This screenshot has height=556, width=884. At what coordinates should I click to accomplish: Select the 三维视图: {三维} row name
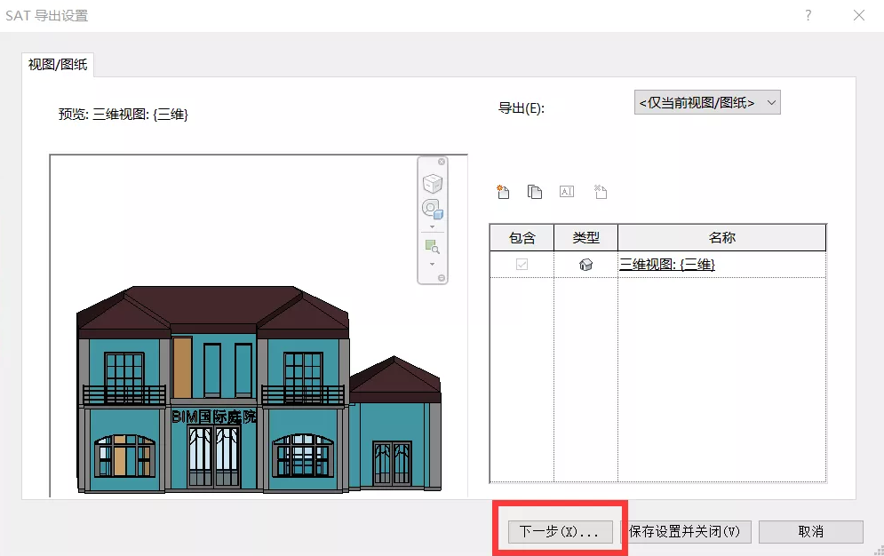(x=667, y=264)
